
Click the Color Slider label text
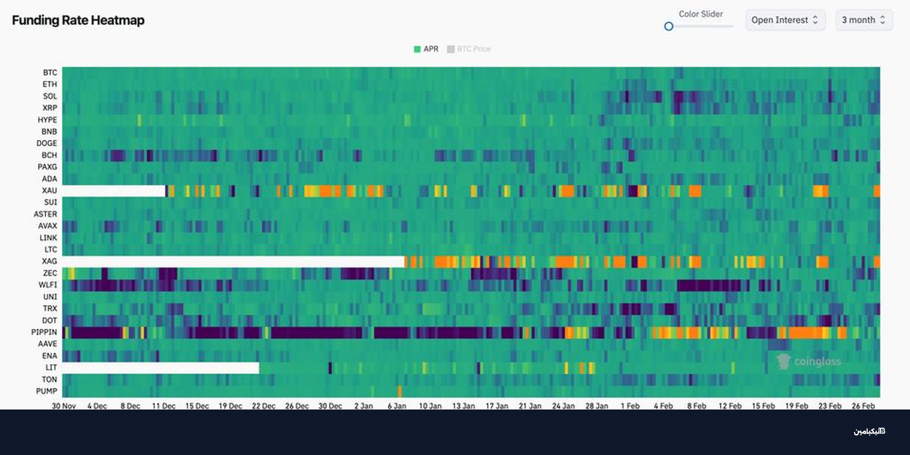tap(700, 14)
